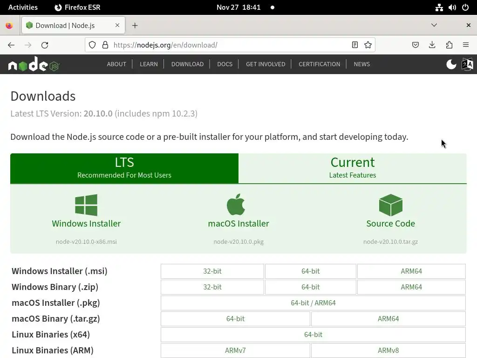
Task: Open Save to Pocket icon
Action: click(x=415, y=45)
